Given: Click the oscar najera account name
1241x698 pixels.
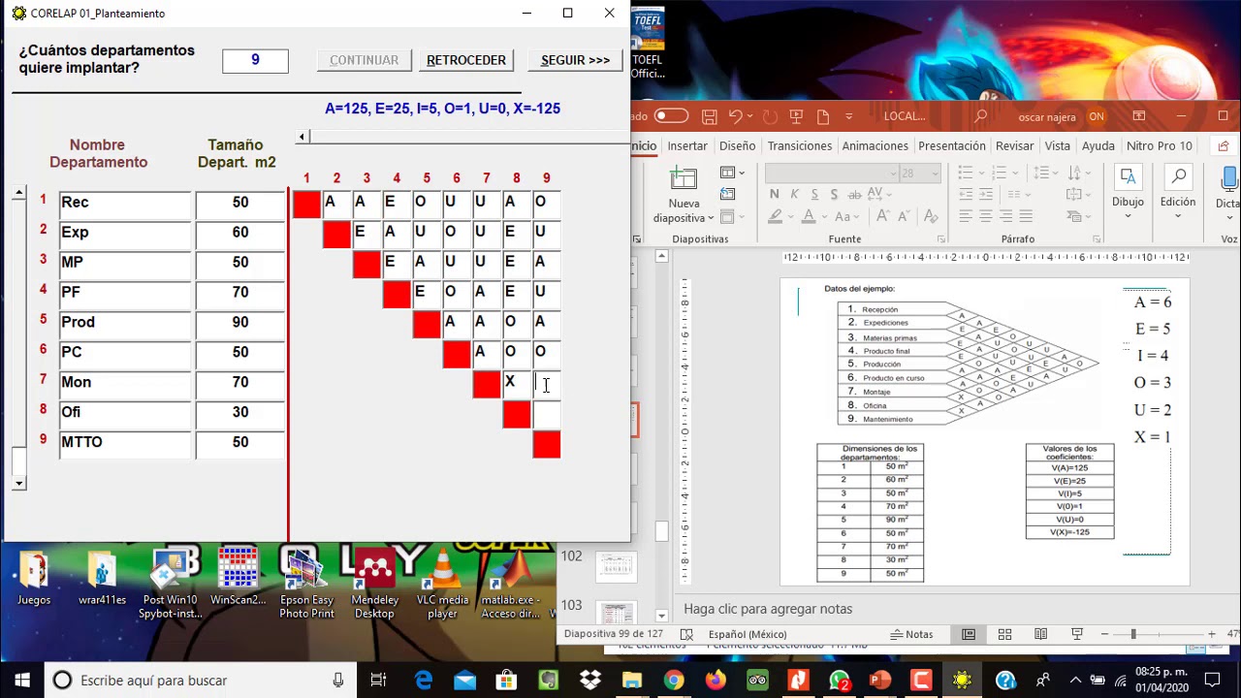Looking at the screenshot, I should (x=1047, y=117).
